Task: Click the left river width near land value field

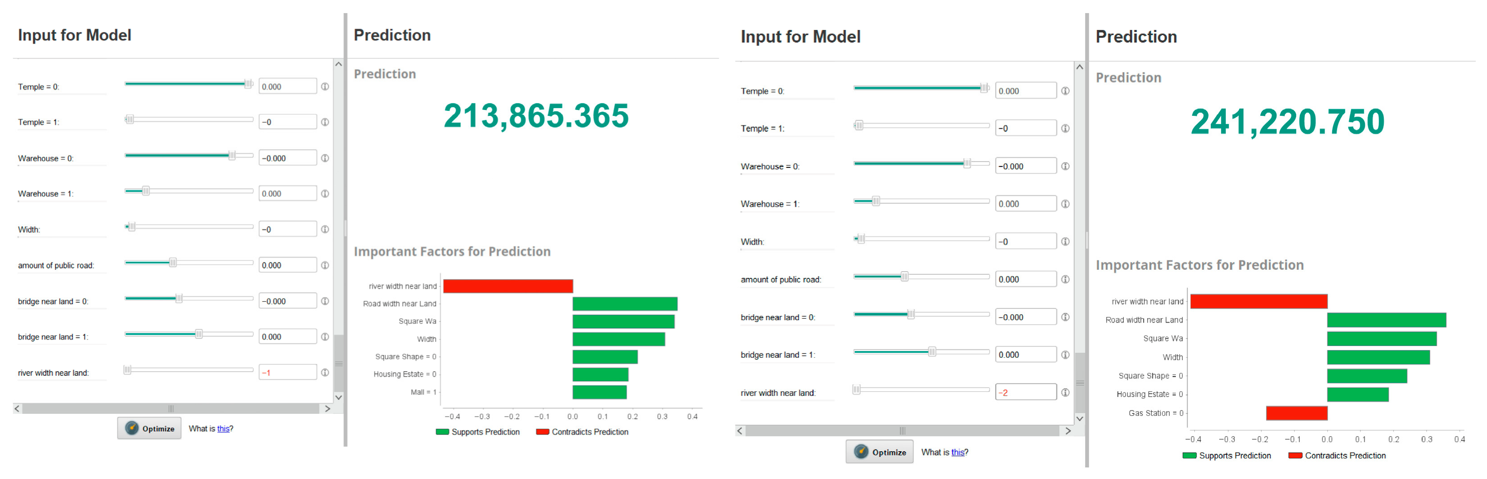Action: click(287, 372)
